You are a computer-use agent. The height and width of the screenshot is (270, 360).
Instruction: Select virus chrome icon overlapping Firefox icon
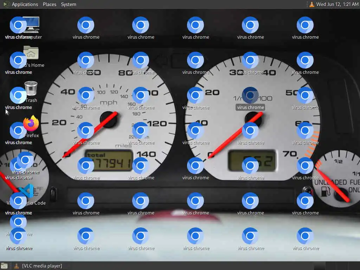point(18,130)
